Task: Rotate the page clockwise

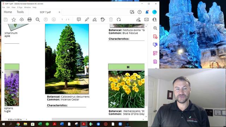Action: click(x=119, y=19)
